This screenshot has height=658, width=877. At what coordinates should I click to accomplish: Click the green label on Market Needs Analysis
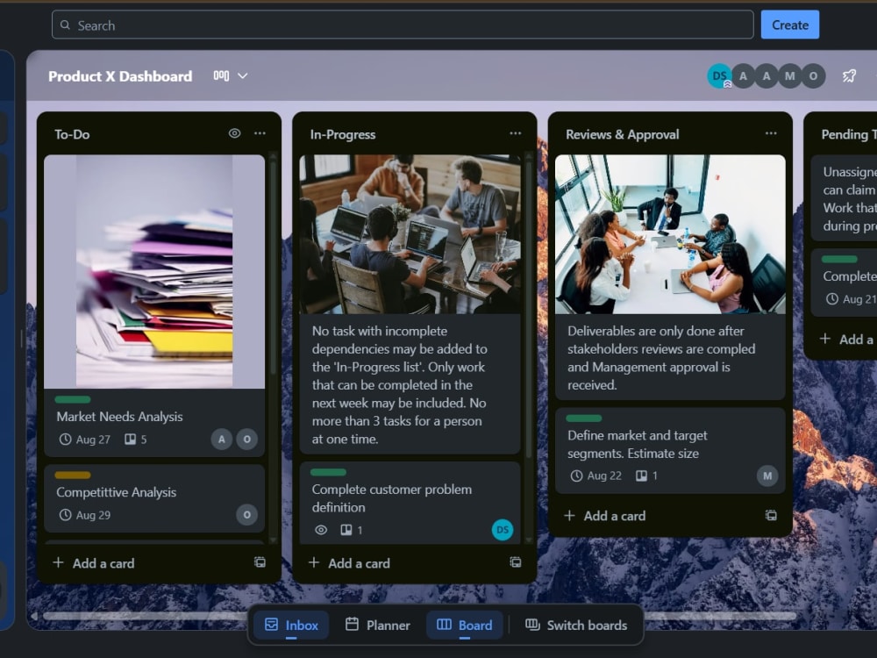[x=73, y=399]
